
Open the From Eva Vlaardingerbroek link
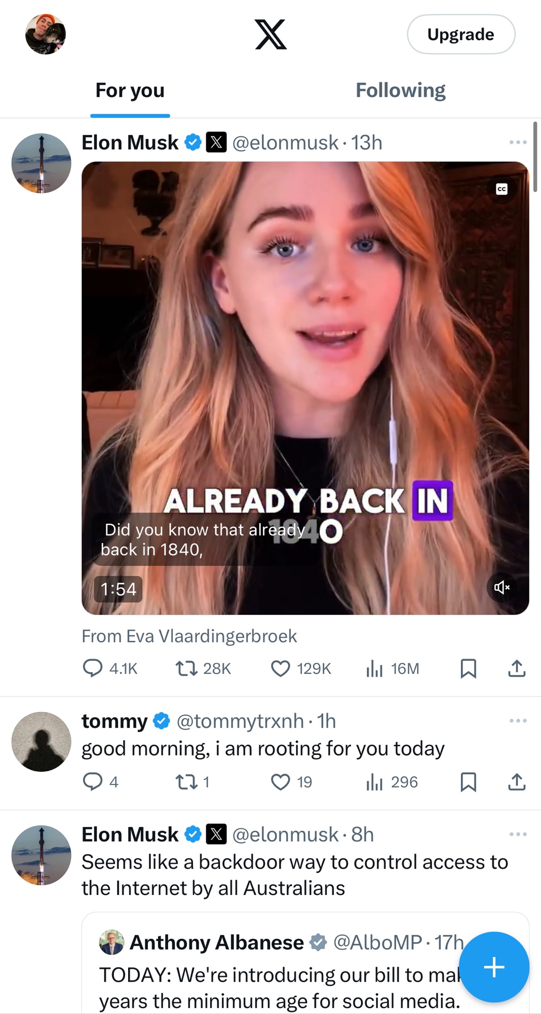coord(189,636)
